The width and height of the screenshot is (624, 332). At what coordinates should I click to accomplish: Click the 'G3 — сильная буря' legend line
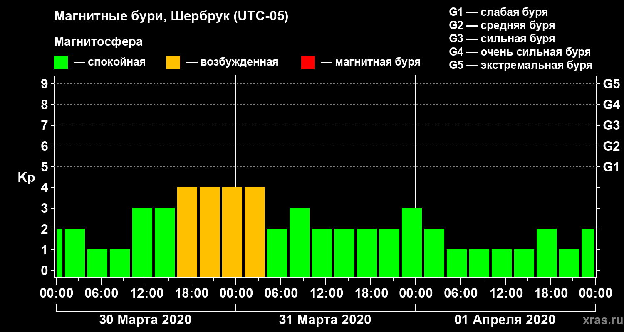pyautogui.click(x=502, y=39)
